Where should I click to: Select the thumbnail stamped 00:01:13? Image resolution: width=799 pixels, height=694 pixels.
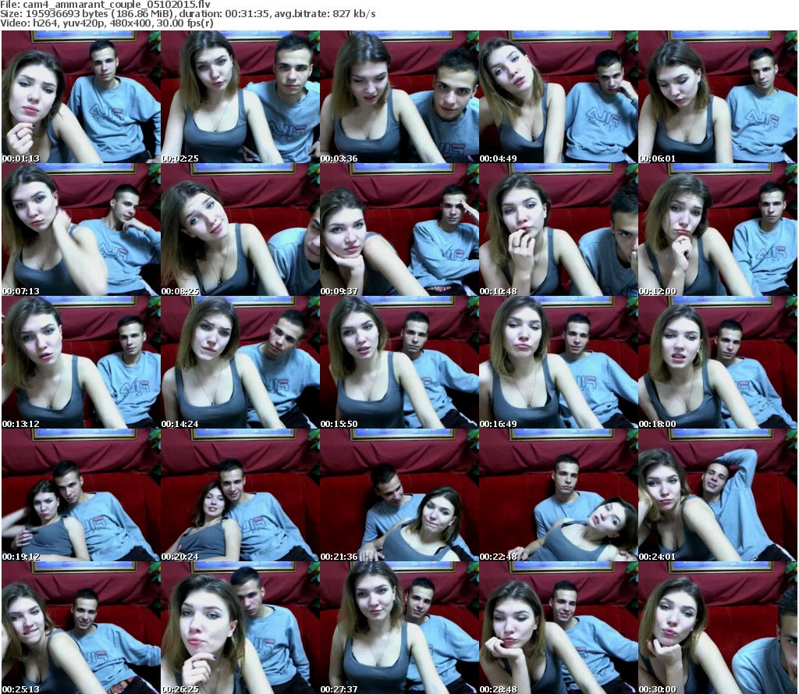click(81, 97)
